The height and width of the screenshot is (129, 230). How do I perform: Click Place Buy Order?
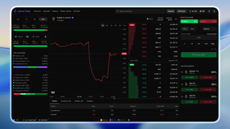199,55
